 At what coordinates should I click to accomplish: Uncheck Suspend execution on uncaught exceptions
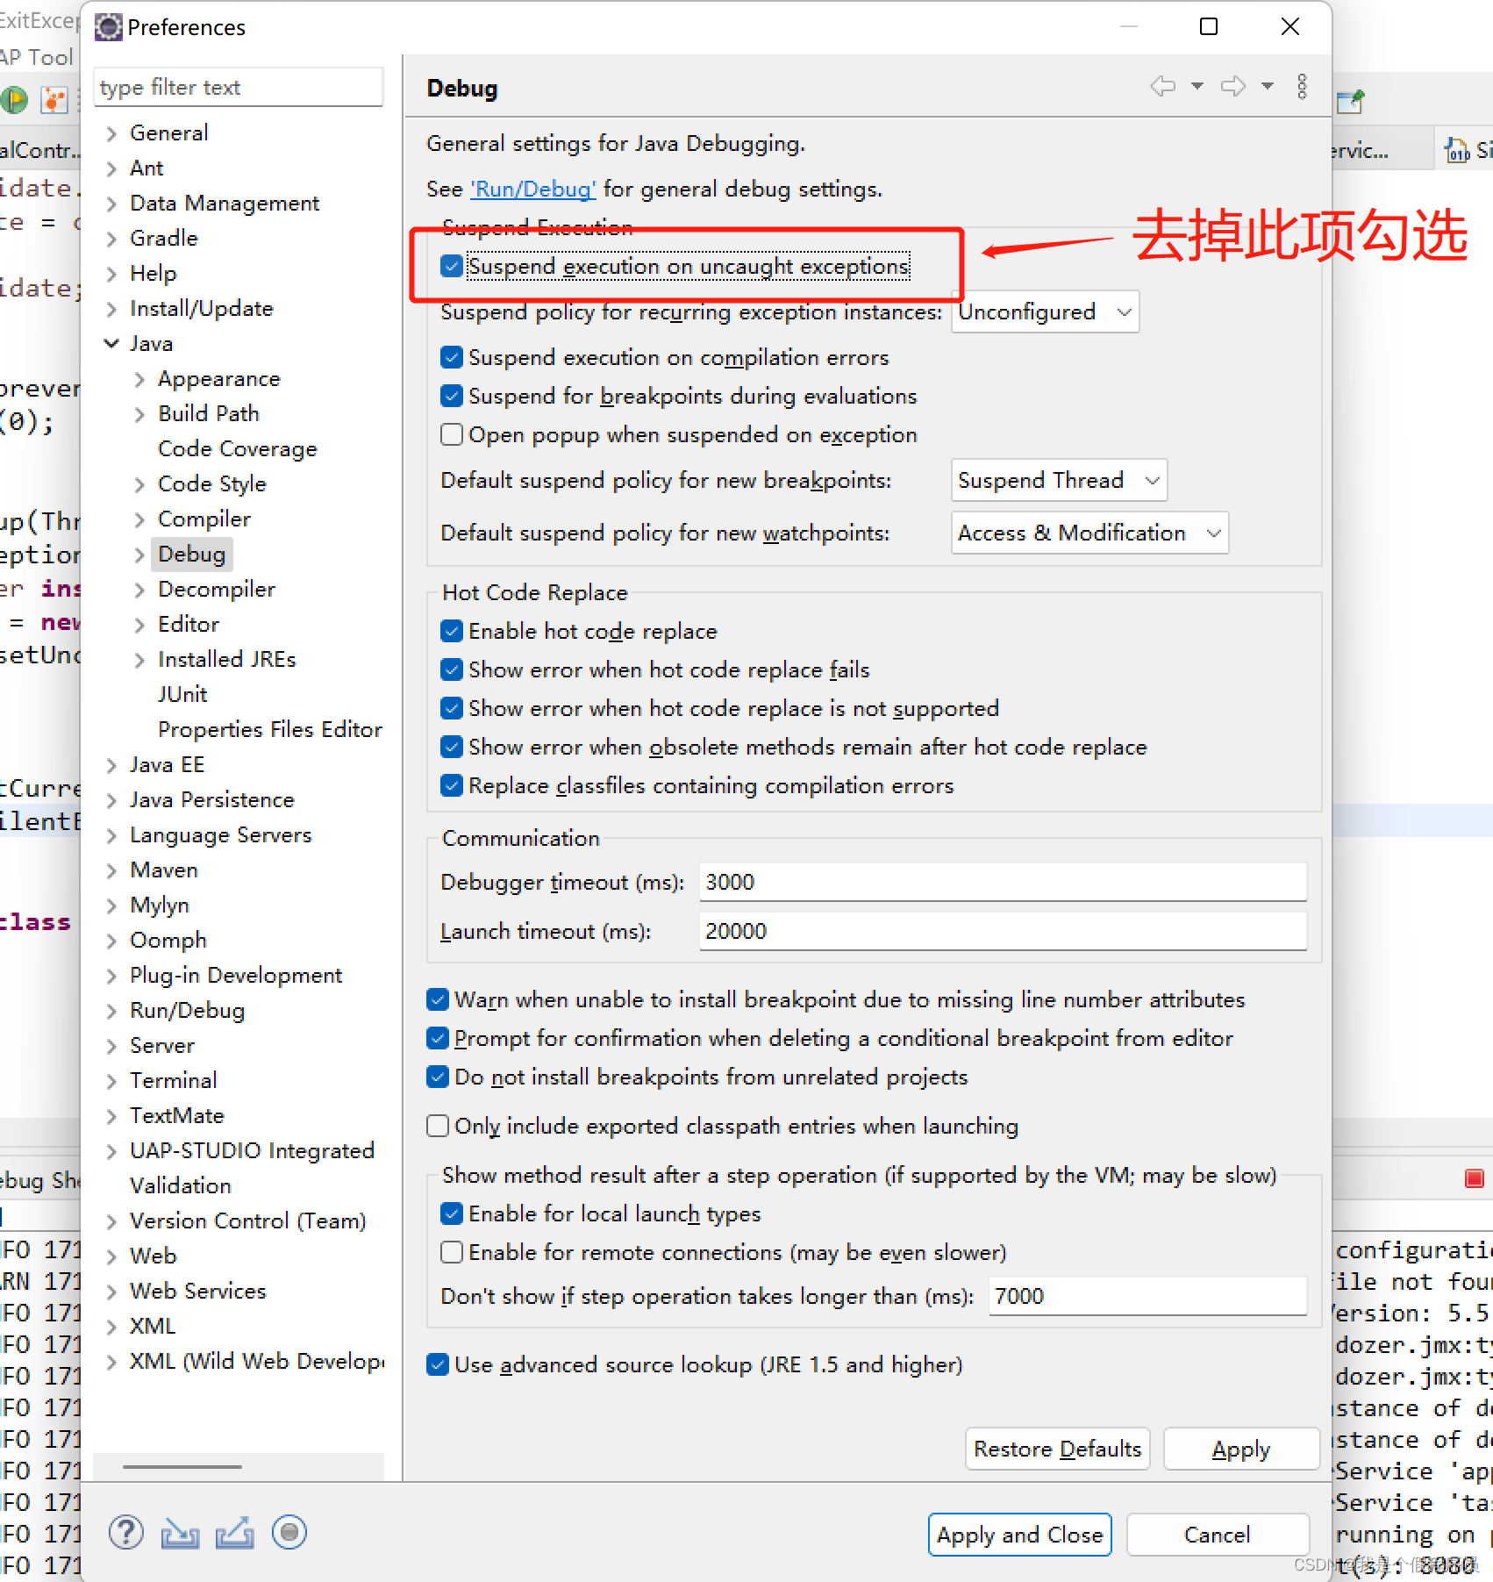[x=451, y=266]
